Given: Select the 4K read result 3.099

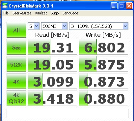Looking at the screenshot, I should (52, 81).
